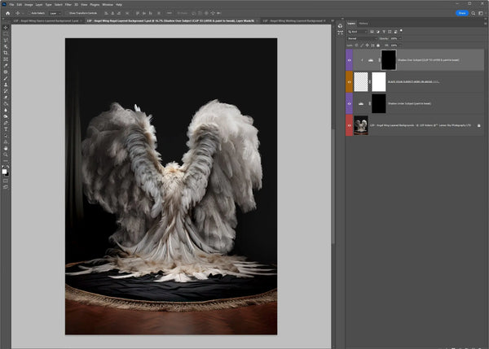Select the Brush tool

tap(6, 79)
